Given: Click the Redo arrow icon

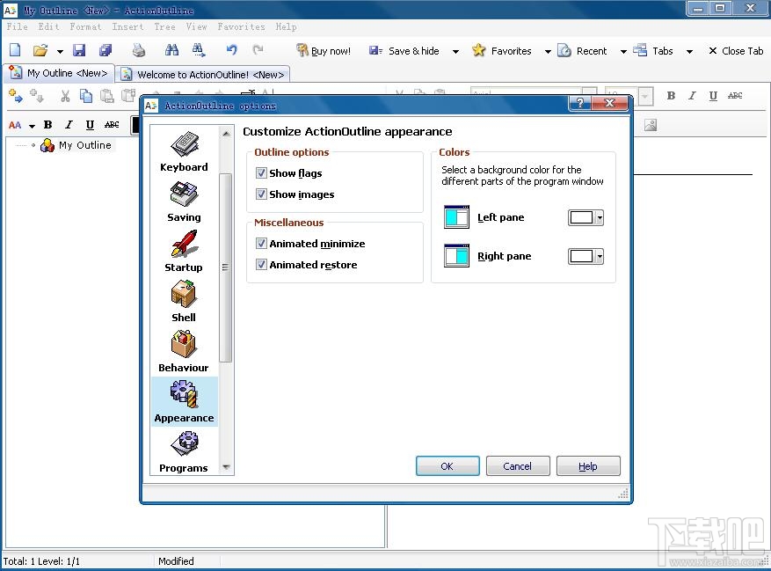Looking at the screenshot, I should (258, 50).
